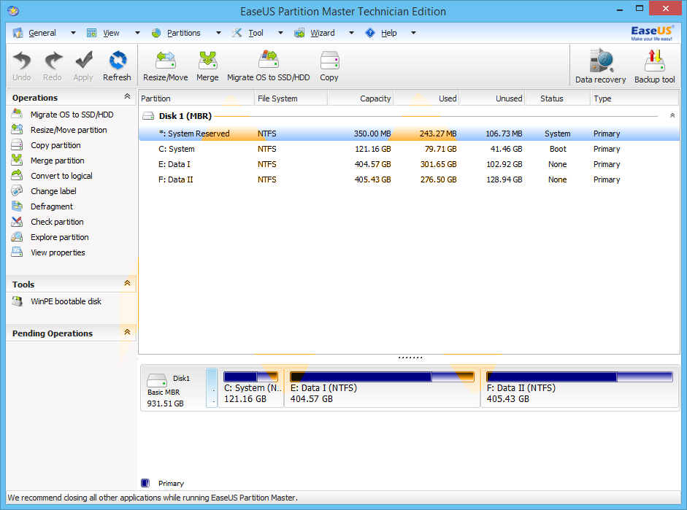Select the small System Reserved block in disk map
687x510 pixels.
tap(212, 388)
